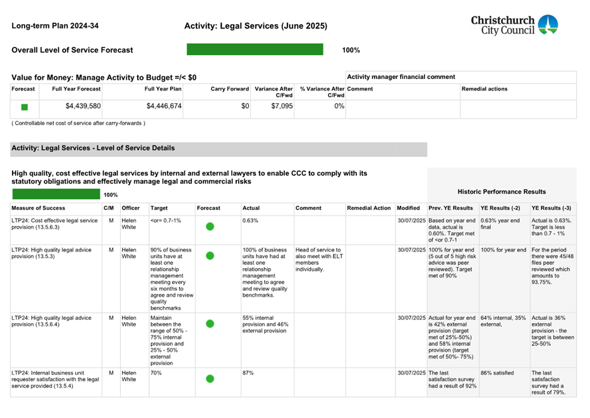Click the green status dot for measure 13.5.6.3
590x418 pixels.
click(209, 226)
